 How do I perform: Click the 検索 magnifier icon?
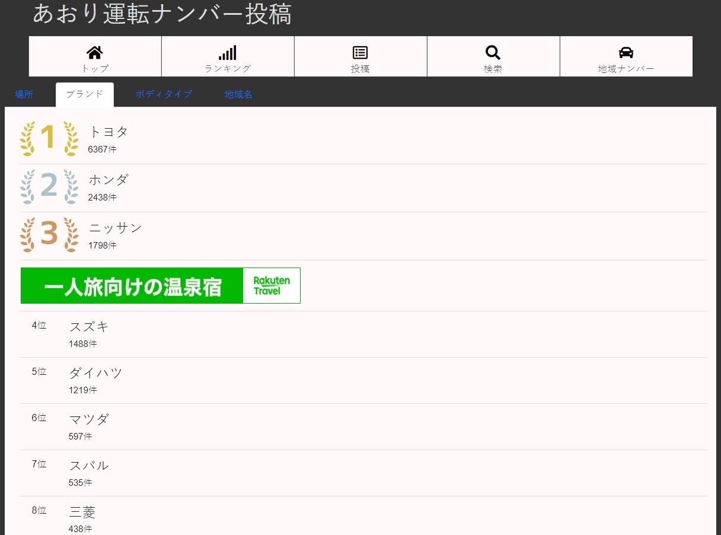(x=493, y=53)
